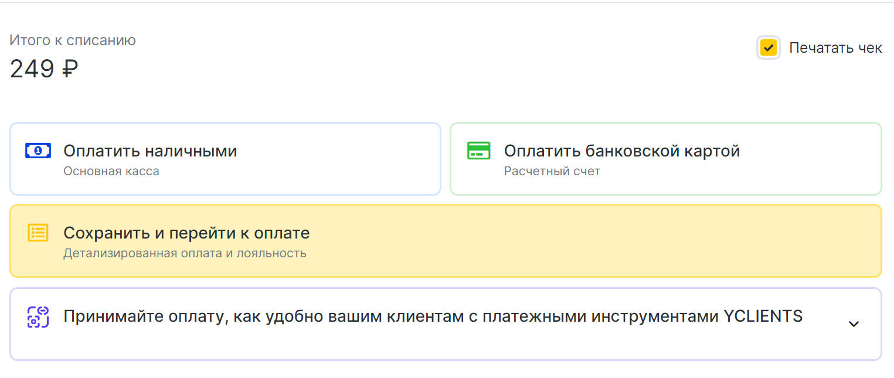Viewport: 894px width, 378px height.
Task: Open the Принимайте оплату YCLIENTS panel
Action: (x=446, y=324)
